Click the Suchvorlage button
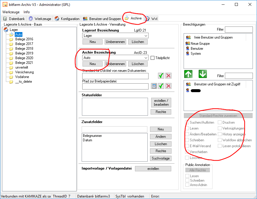Viewport: 257px width, 199px height. (x=161, y=158)
